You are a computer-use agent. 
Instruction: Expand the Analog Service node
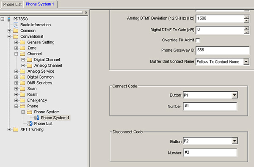point(16,71)
